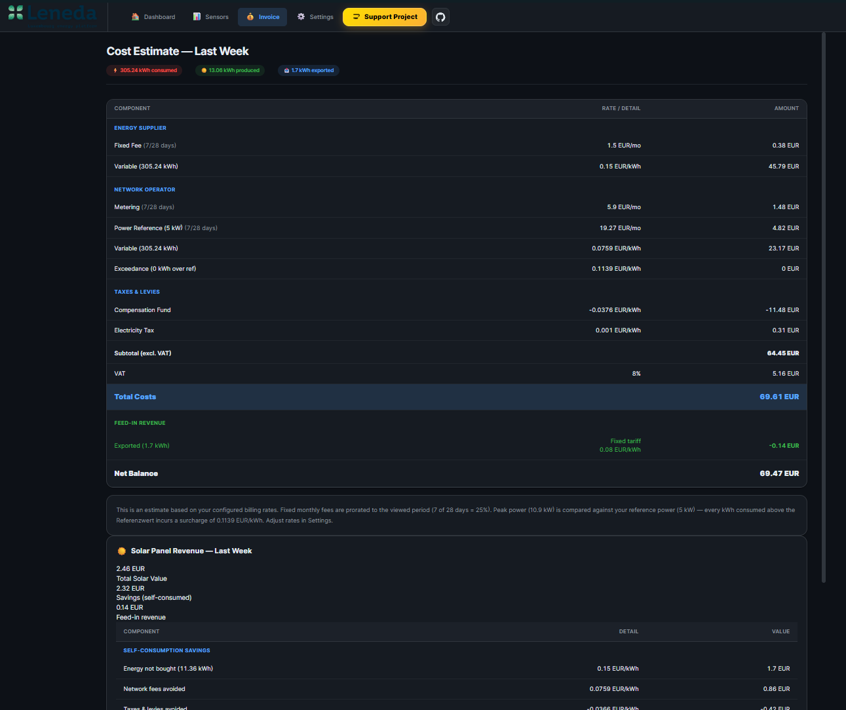Viewport: 846px width, 710px height.
Task: Click the Total Costs label
Action: click(x=135, y=397)
